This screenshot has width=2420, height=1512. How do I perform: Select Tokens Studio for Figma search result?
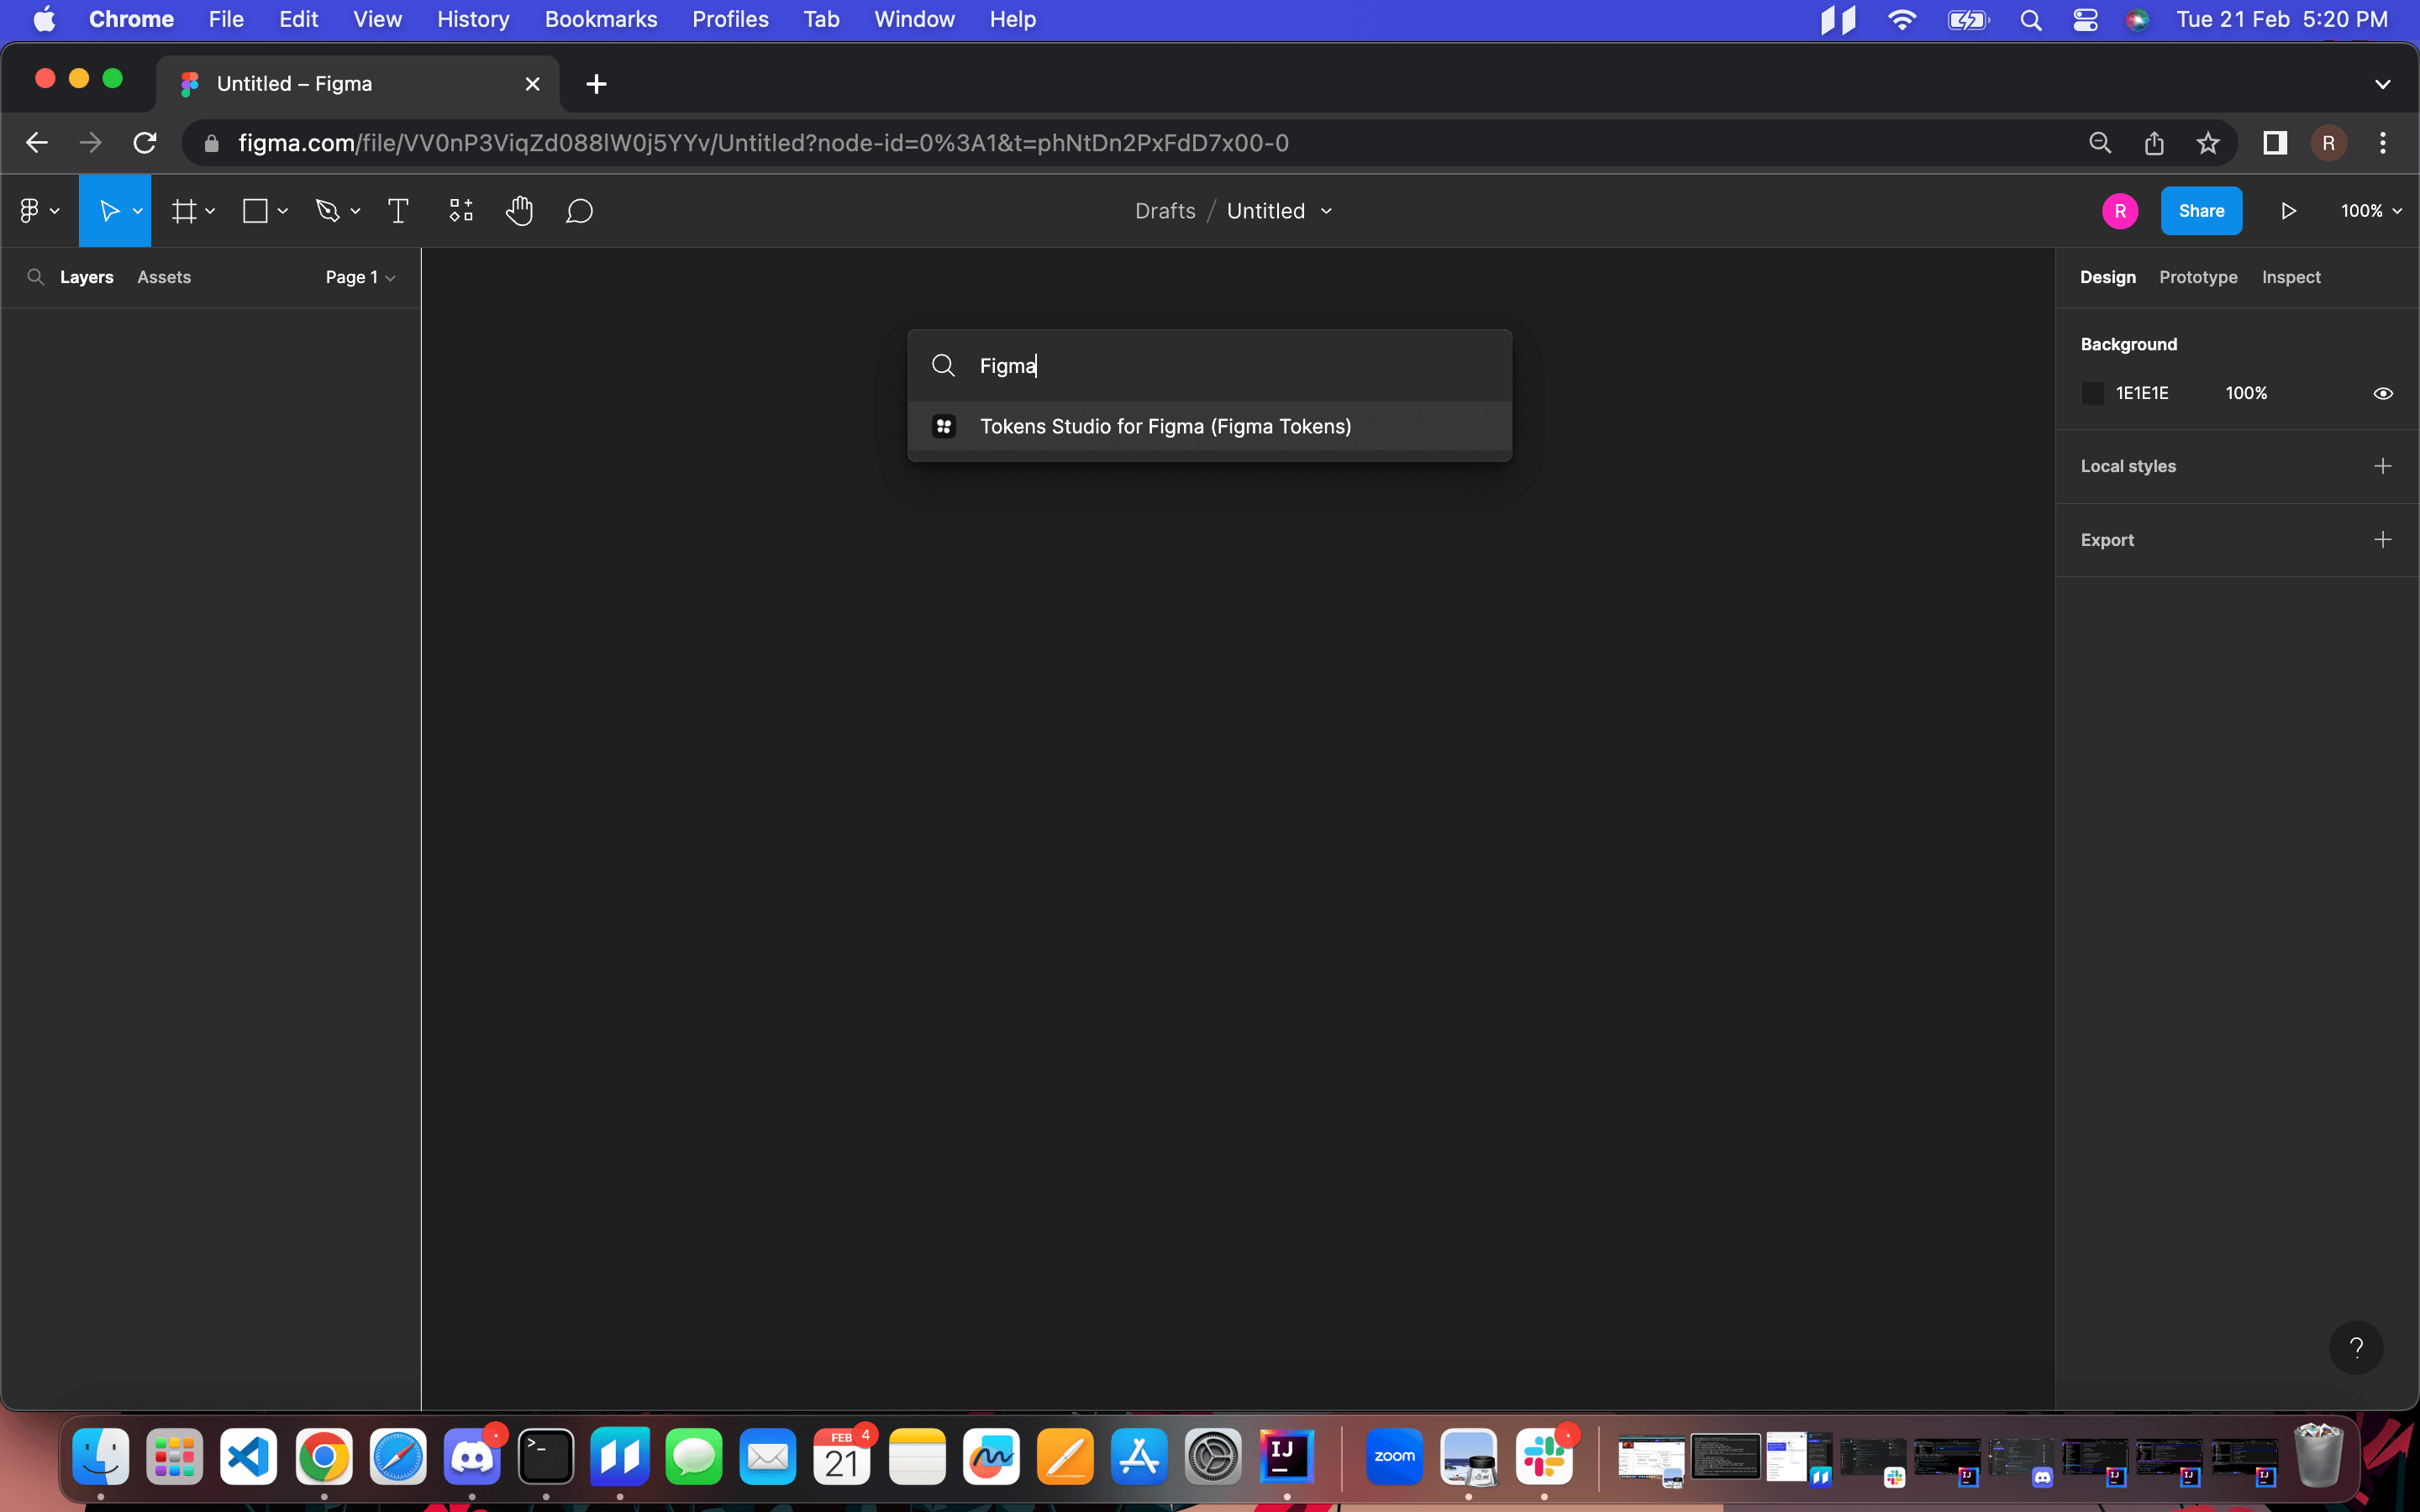point(1210,426)
